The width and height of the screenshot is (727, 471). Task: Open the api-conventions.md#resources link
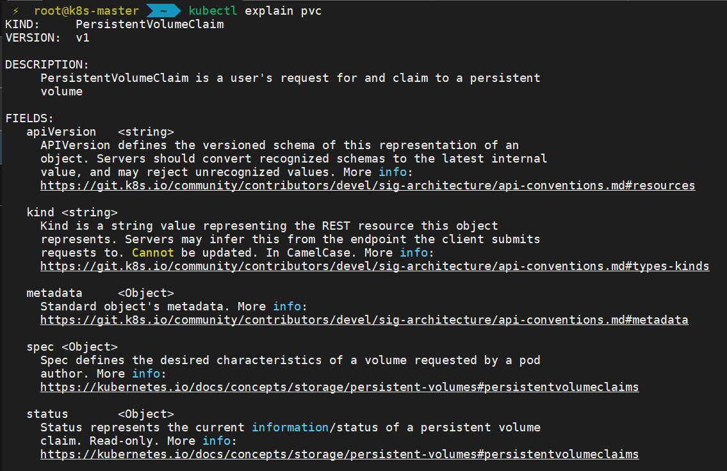[368, 186]
